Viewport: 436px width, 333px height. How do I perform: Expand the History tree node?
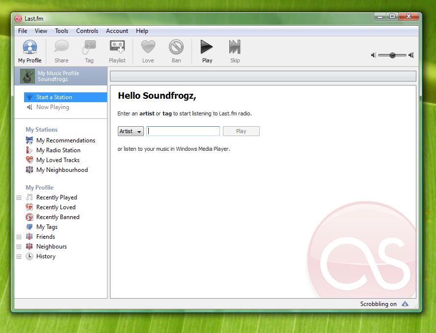[19, 256]
